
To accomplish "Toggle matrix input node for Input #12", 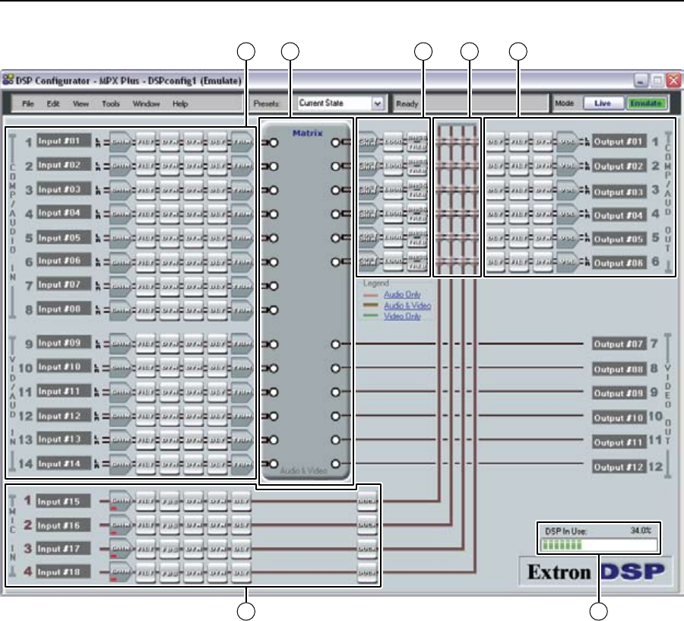I will tap(274, 416).
